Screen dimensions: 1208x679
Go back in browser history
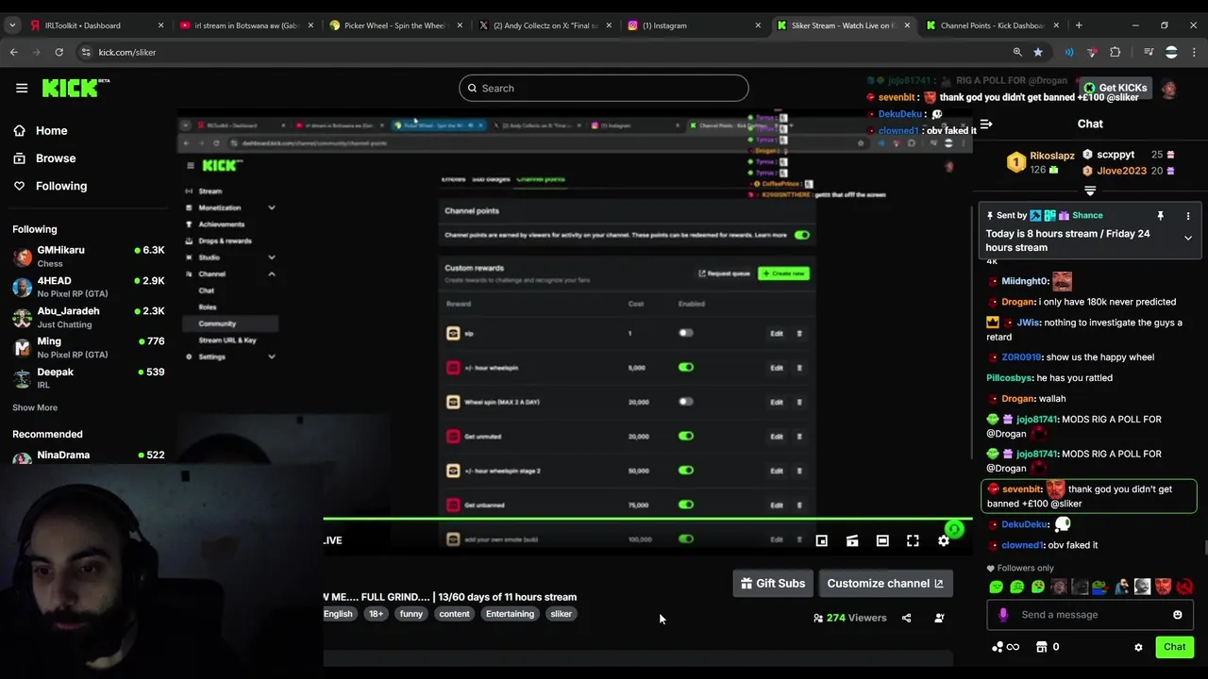[x=14, y=52]
